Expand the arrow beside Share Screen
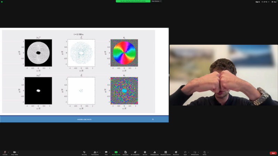Screen dimensions: 278x156 pyautogui.click(x=120, y=152)
